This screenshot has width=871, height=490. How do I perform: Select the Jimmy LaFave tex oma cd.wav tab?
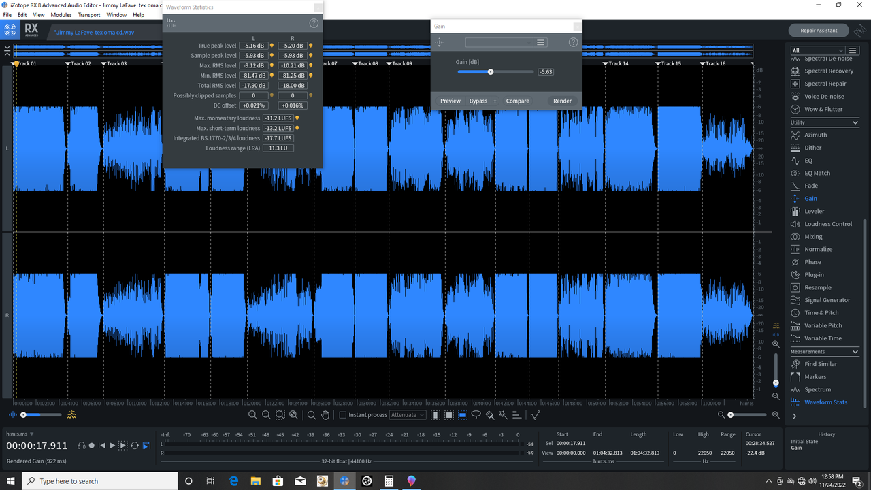[x=93, y=32]
